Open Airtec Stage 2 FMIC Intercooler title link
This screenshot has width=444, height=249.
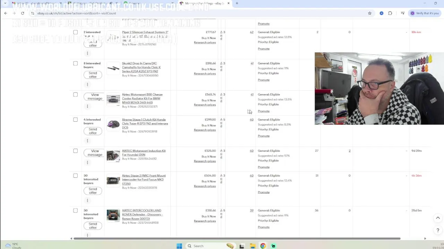click(144, 179)
